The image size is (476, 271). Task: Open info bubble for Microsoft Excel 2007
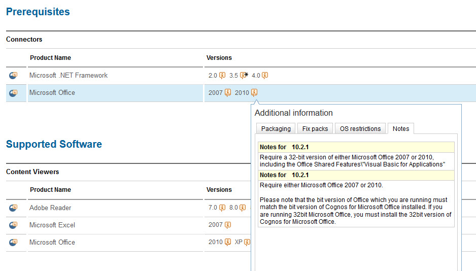point(228,225)
